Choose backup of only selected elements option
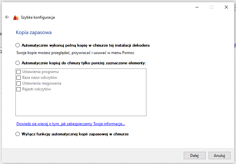This screenshot has width=236, height=164. click(x=18, y=63)
